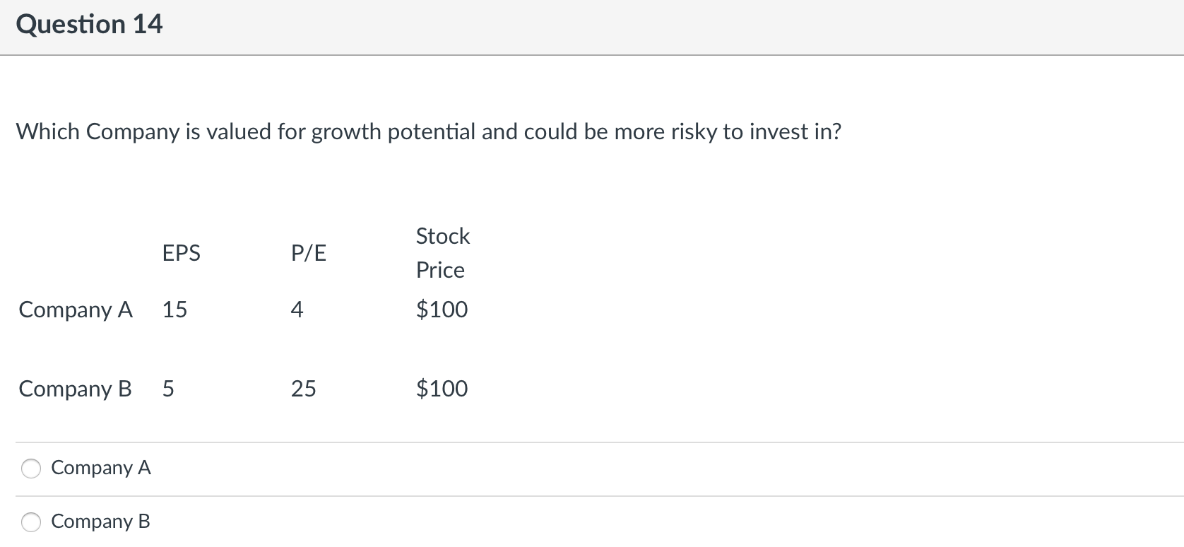Click the EPS value 5 for Company B

click(168, 389)
